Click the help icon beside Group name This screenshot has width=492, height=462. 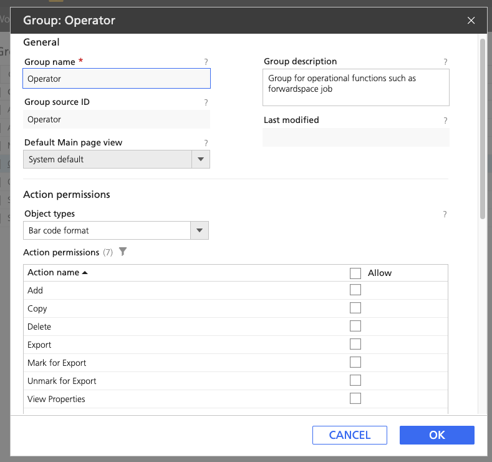pos(206,62)
